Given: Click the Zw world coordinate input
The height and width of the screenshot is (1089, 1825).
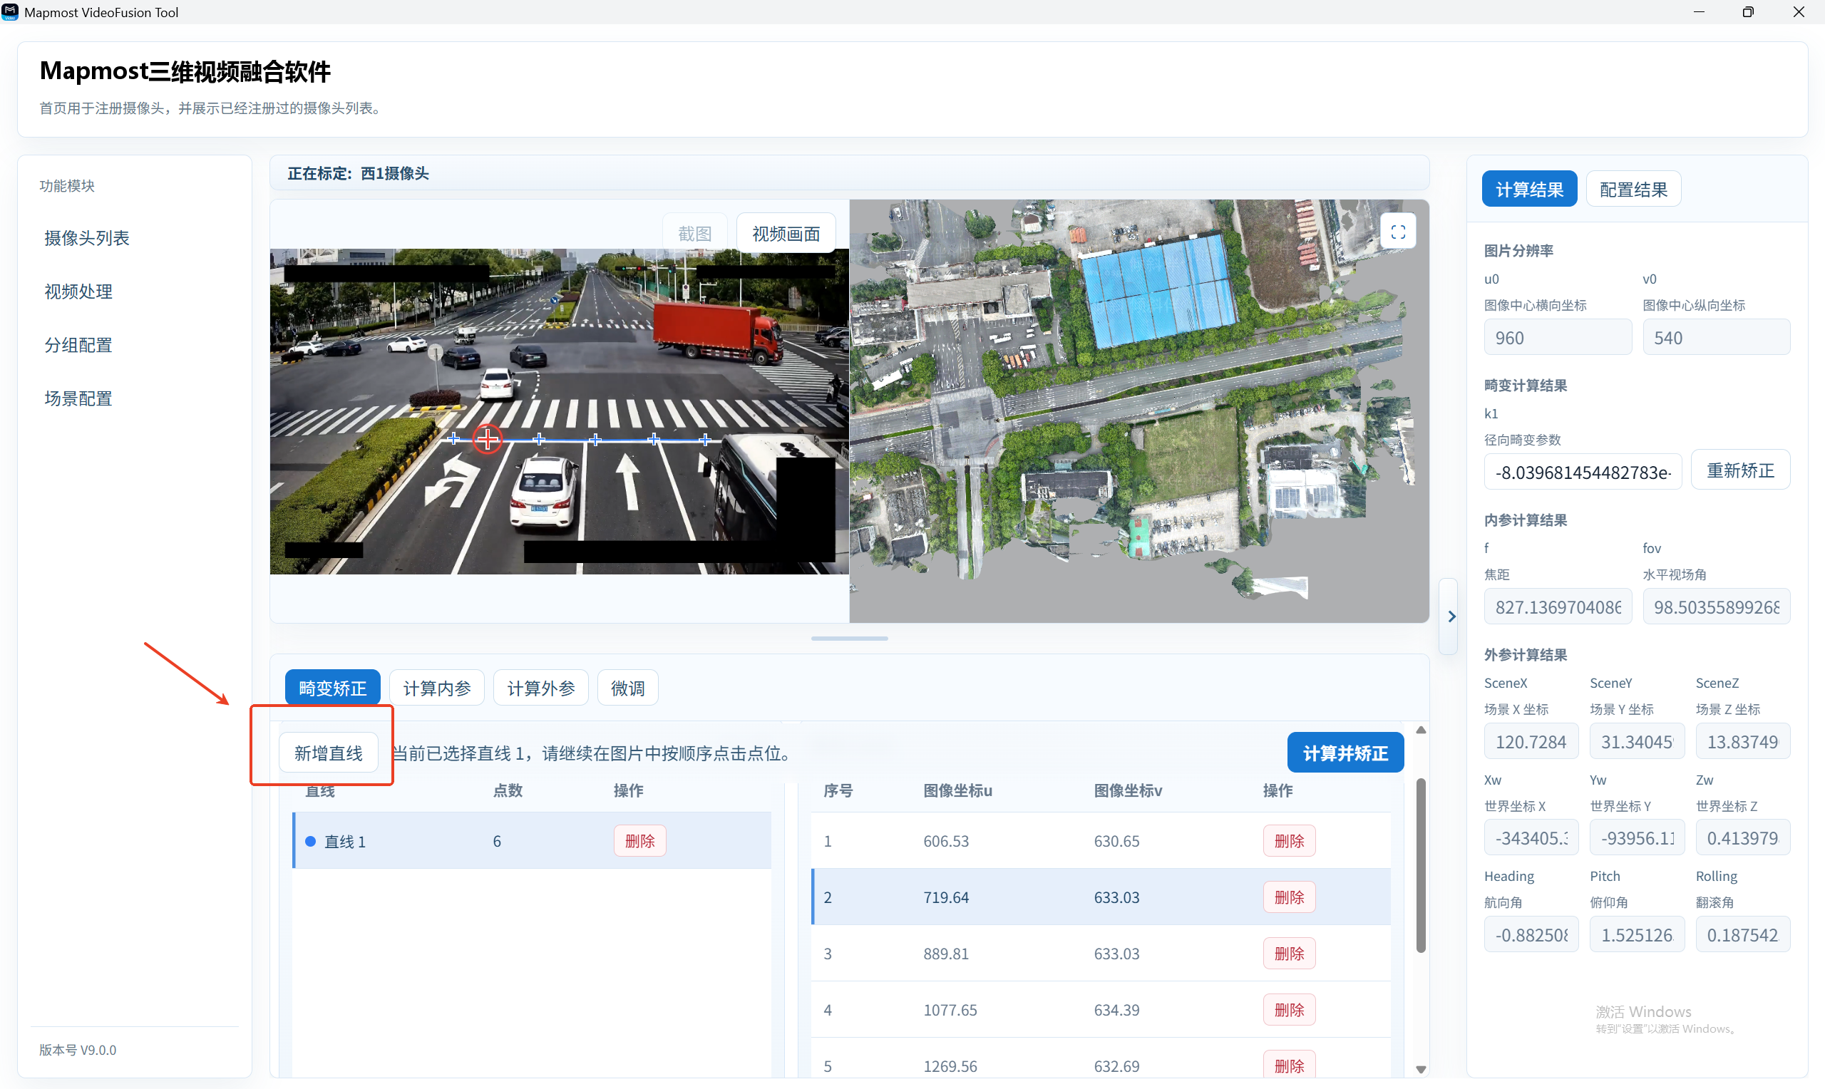Looking at the screenshot, I should coord(1742,838).
